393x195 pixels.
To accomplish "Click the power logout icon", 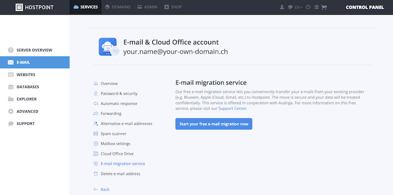I will pyautogui.click(x=309, y=7).
